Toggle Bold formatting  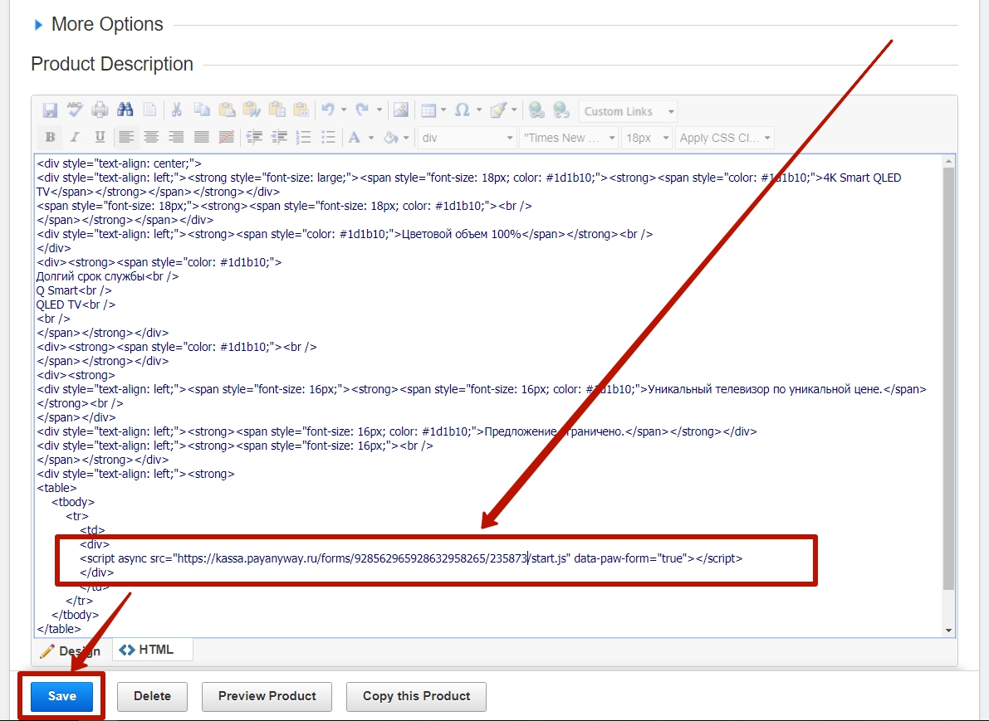coord(50,137)
